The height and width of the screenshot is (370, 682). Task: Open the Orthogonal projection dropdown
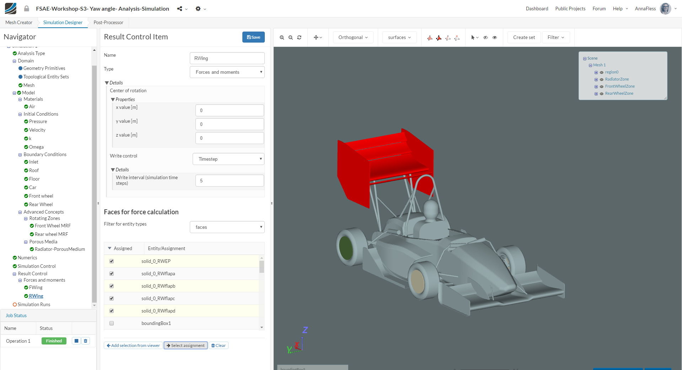pos(353,38)
